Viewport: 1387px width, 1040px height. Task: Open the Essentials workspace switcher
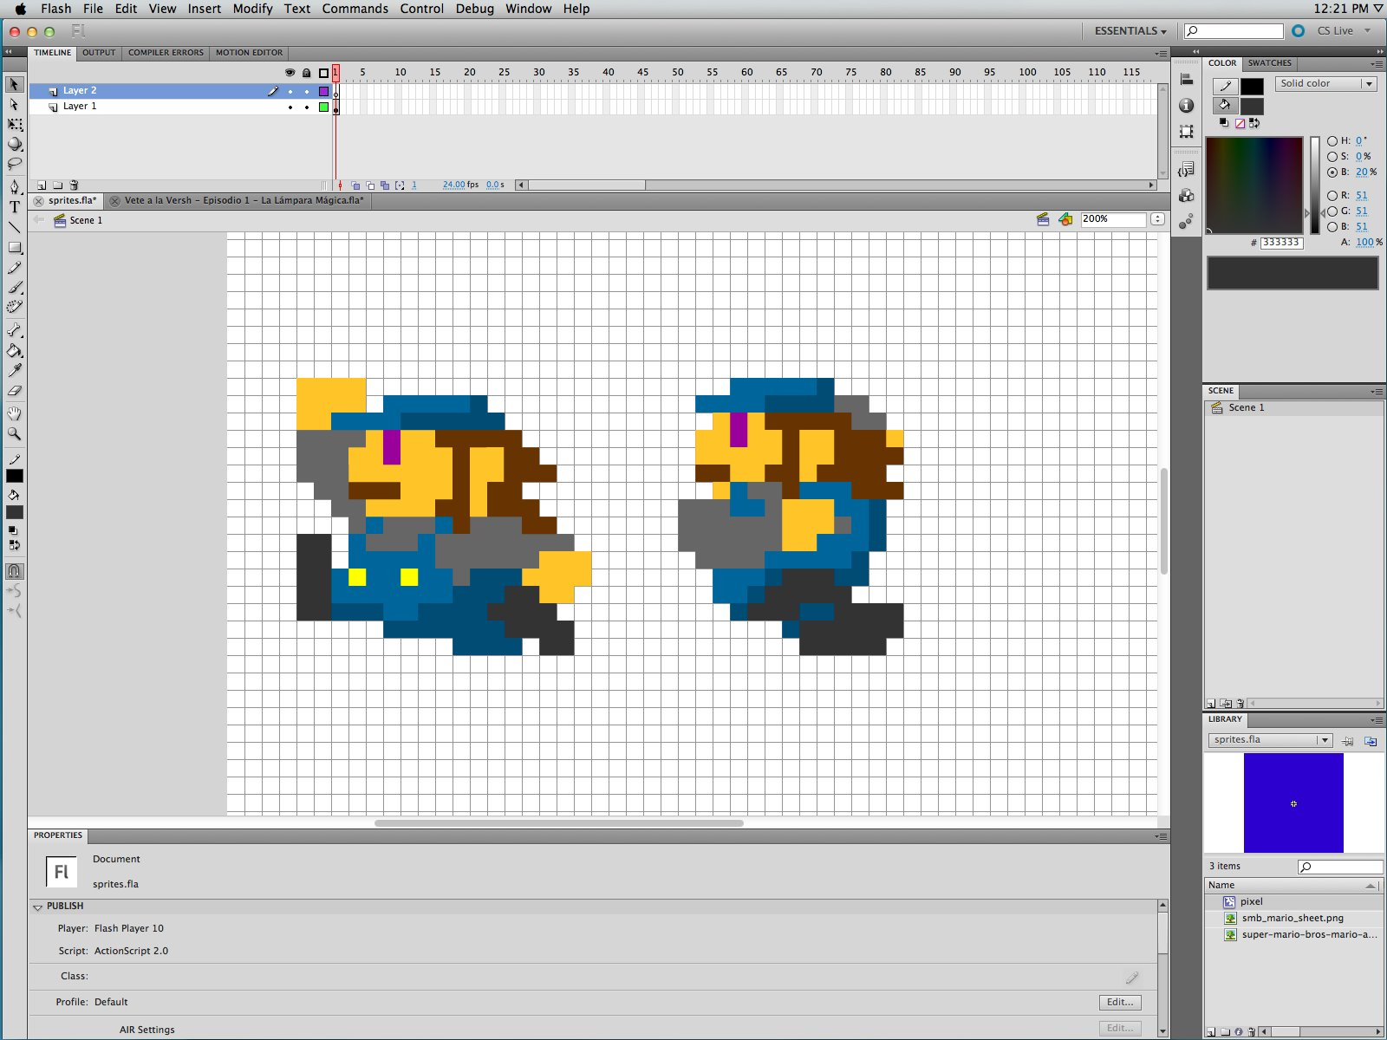pyautogui.click(x=1130, y=31)
